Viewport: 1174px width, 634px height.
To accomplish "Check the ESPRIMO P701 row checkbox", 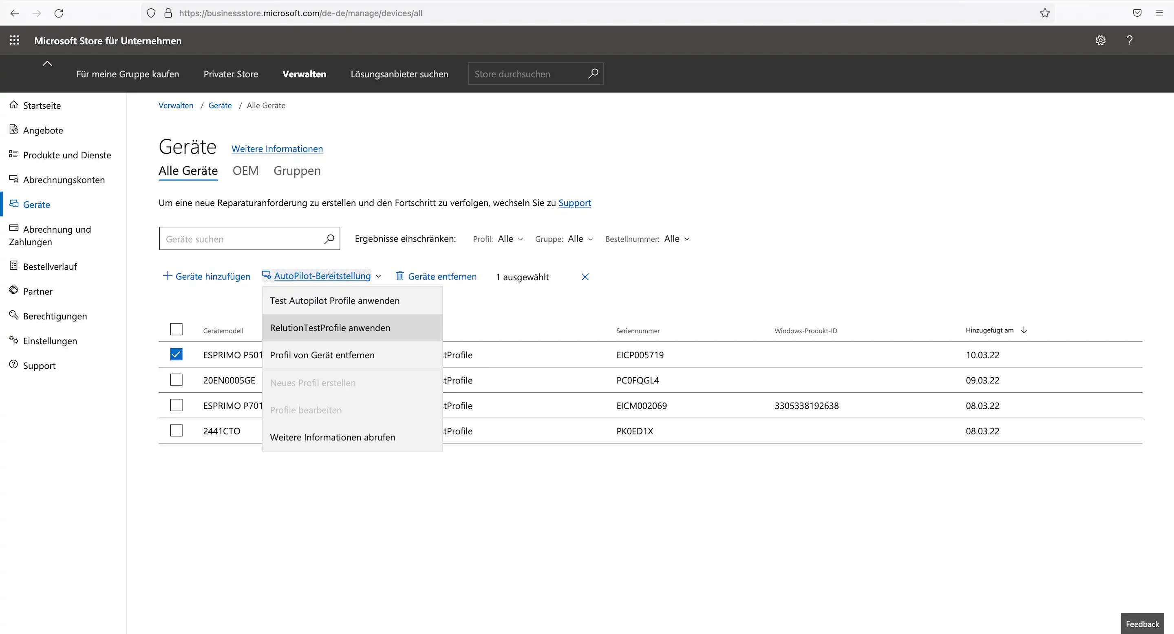I will 177,405.
